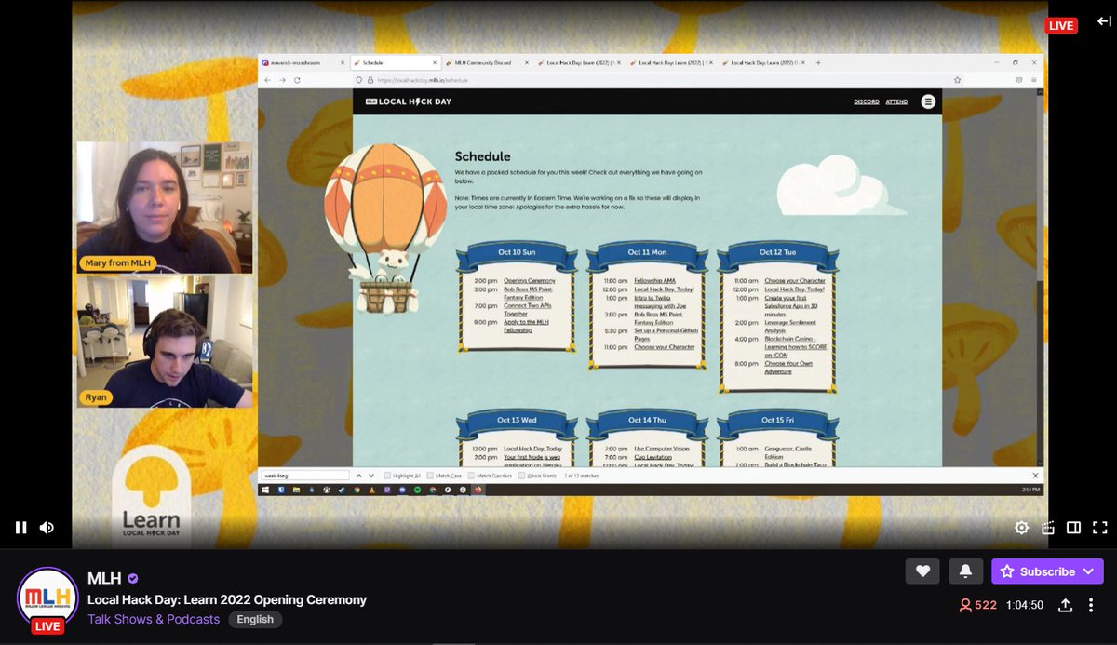Open the DISCORD link in site header
The height and width of the screenshot is (645, 1117).
click(x=866, y=101)
